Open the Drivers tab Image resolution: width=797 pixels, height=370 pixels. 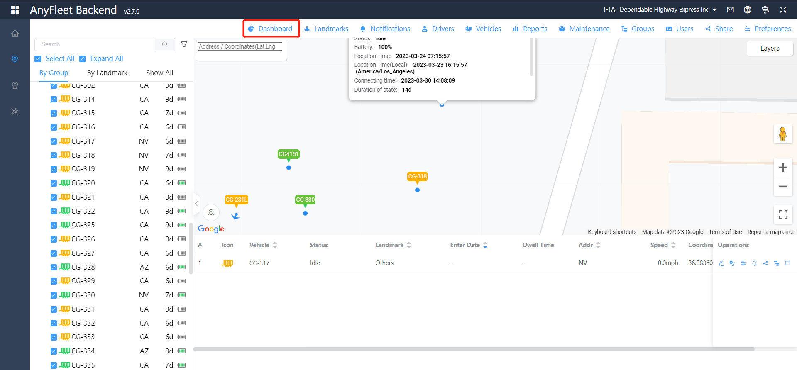[x=438, y=29]
